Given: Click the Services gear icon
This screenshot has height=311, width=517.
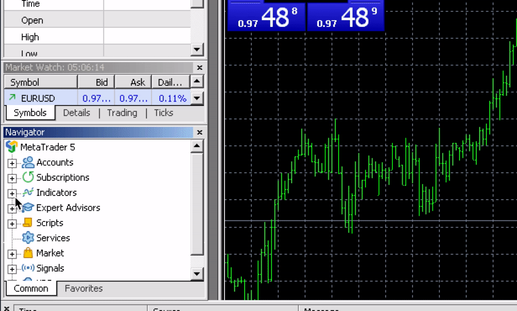Looking at the screenshot, I should (28, 238).
